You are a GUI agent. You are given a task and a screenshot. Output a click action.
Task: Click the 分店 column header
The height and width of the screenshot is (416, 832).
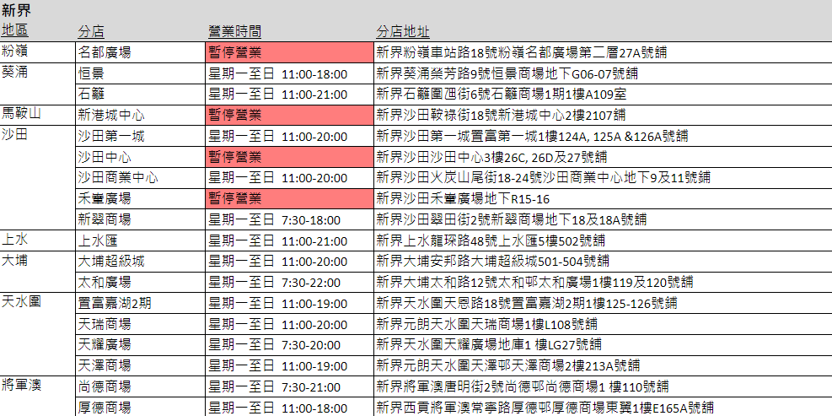91,31
